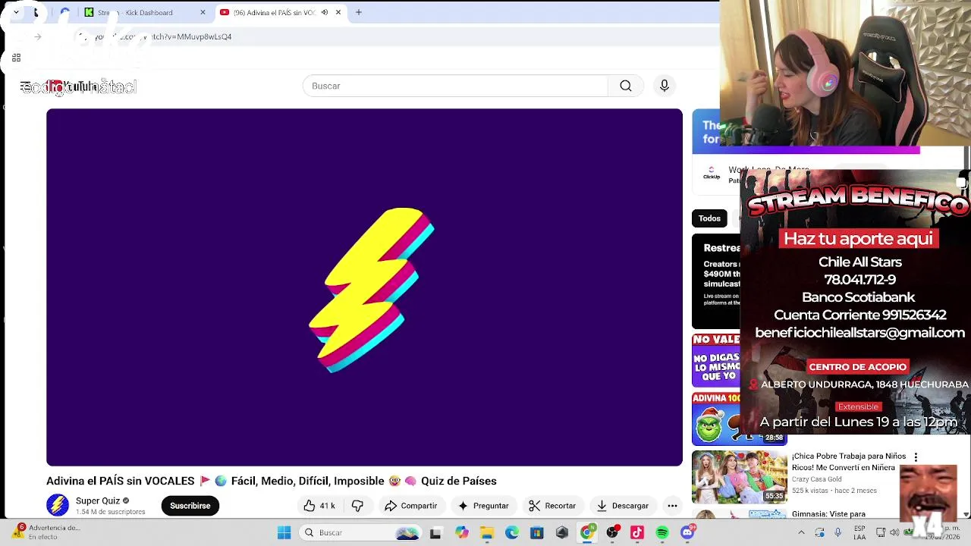
Task: Click the video player to pause playback
Action: pyautogui.click(x=364, y=287)
